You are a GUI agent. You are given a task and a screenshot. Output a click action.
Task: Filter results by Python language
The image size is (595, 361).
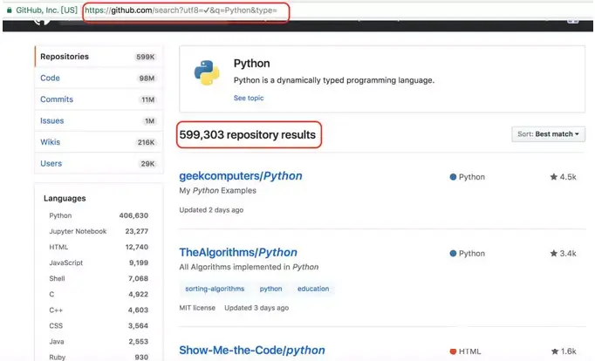click(99, 215)
